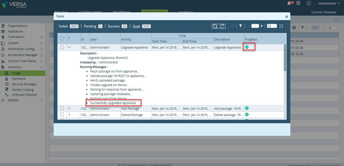
Task: Open Organizations in sidebar
Action: (17, 26)
